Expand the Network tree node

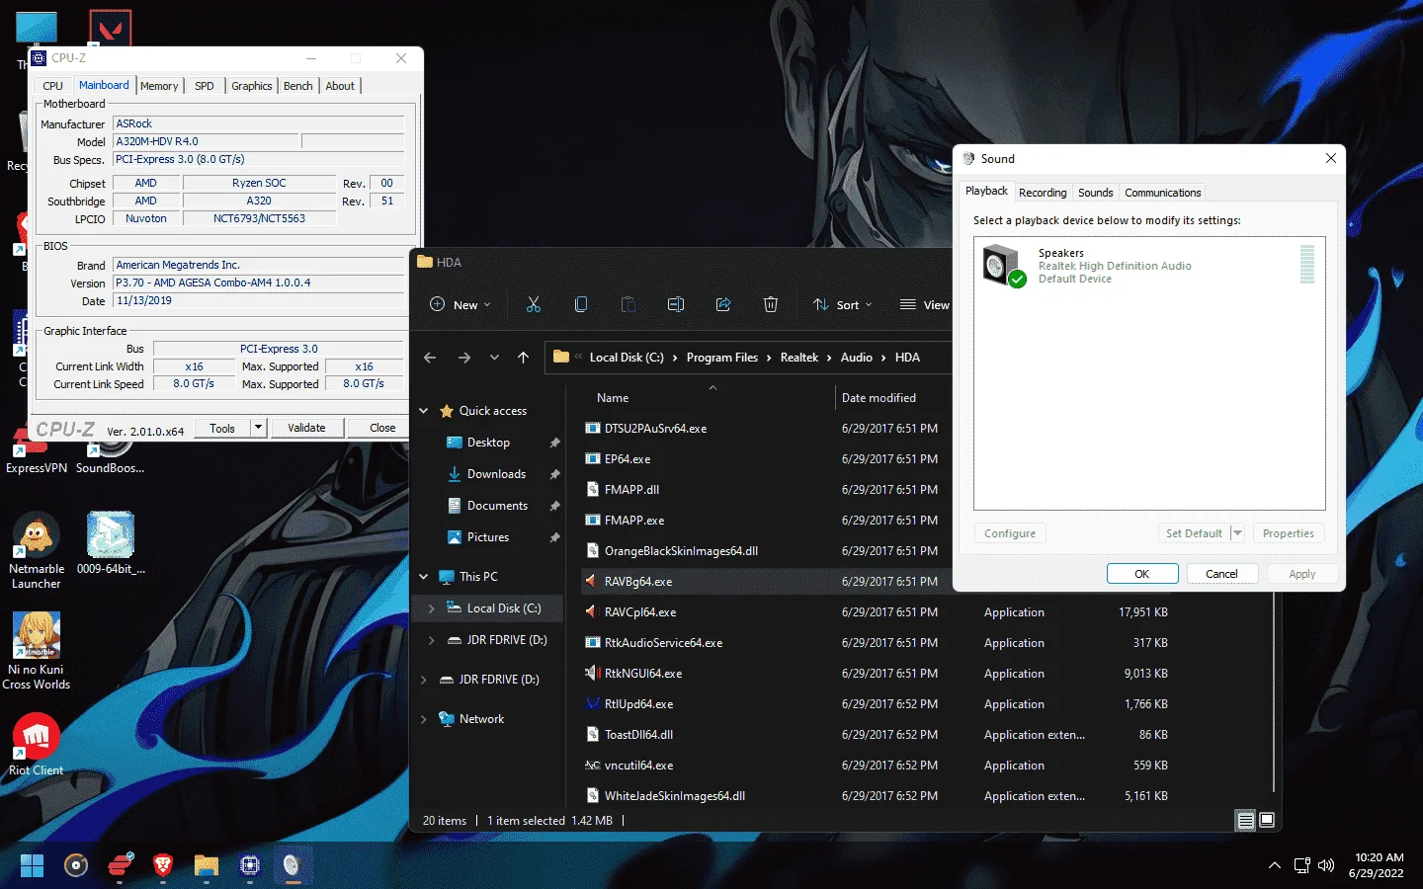424,719
